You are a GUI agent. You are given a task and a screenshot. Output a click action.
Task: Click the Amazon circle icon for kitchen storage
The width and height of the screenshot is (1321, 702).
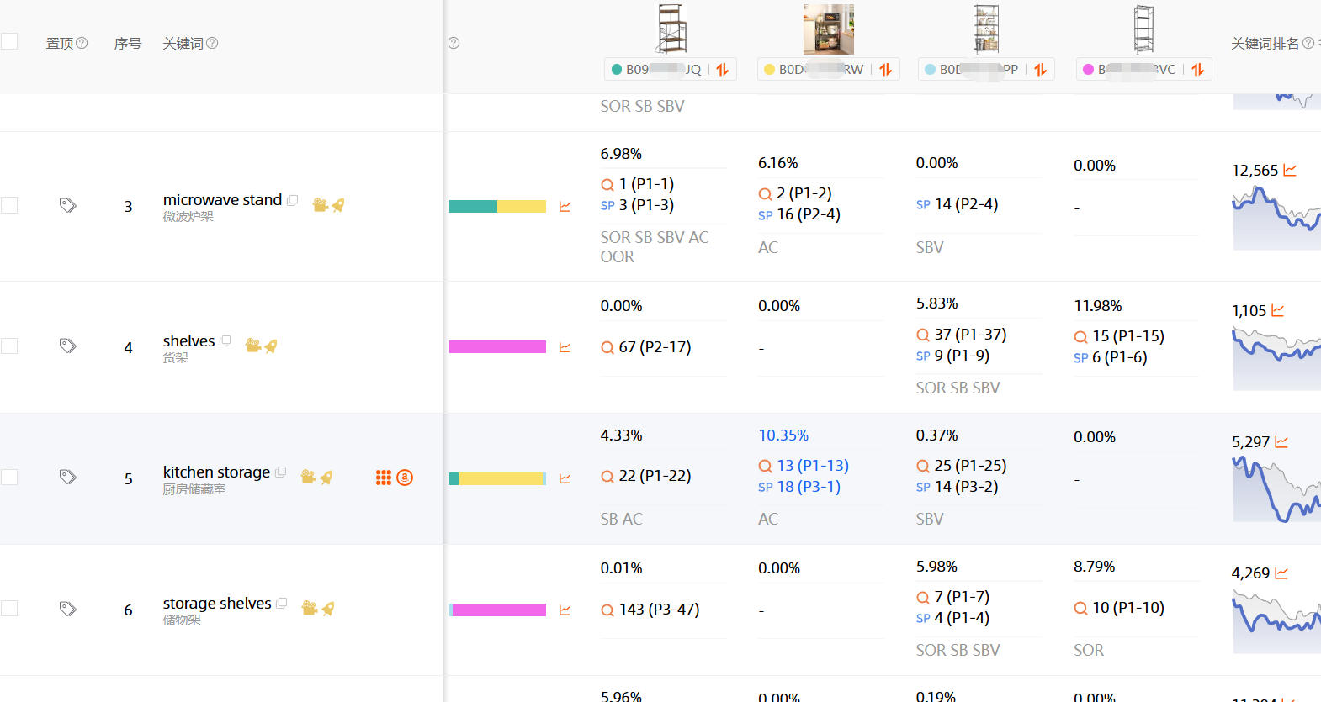pos(405,478)
